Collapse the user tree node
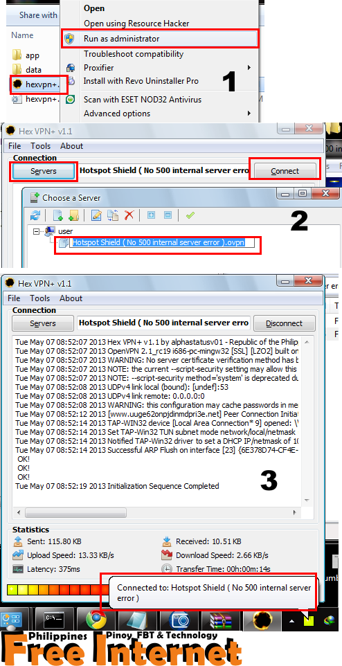Viewport: 342px width, 666px height. [36, 231]
